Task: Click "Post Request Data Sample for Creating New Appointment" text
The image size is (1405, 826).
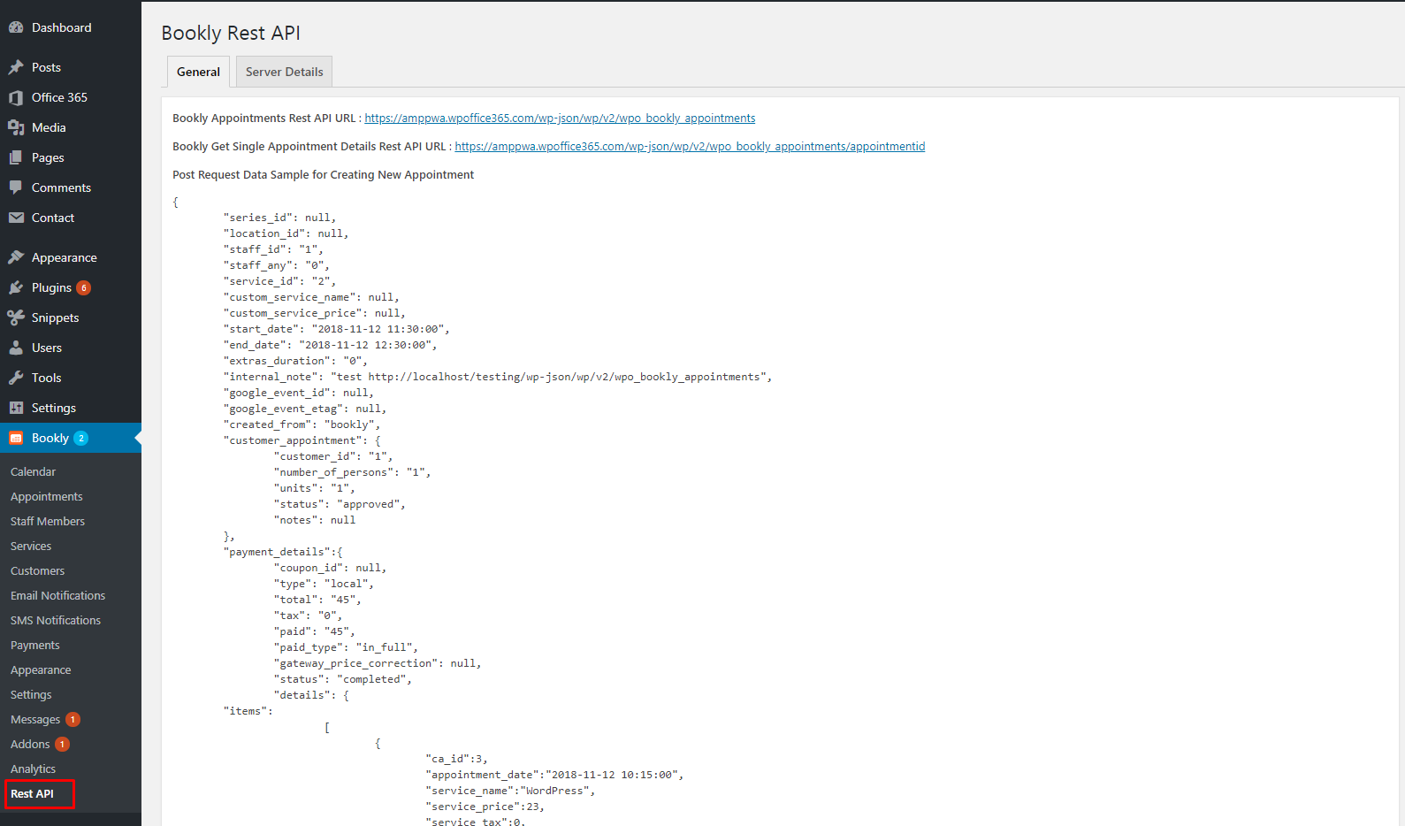Action: [323, 175]
